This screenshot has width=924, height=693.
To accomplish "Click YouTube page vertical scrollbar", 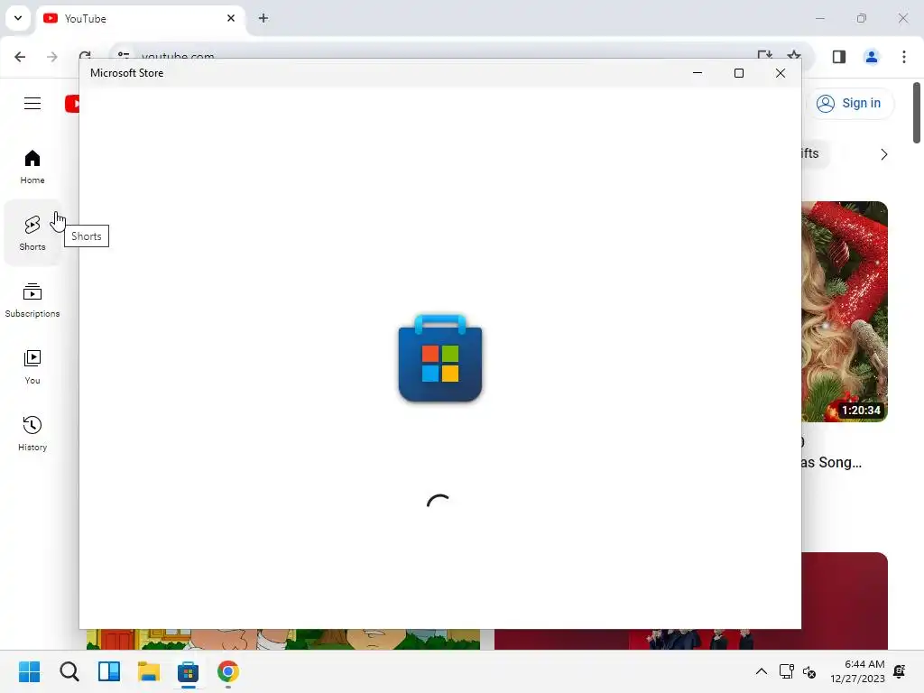I will pyautogui.click(x=917, y=113).
